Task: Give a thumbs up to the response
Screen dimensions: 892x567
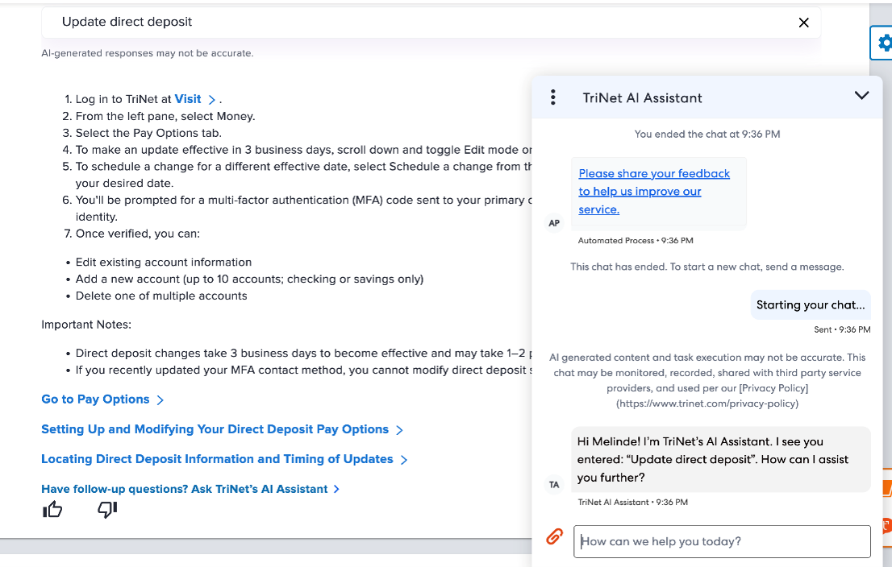Action: [x=52, y=509]
